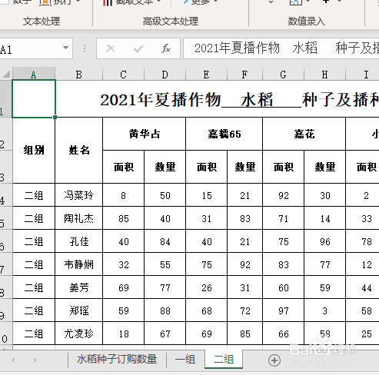This screenshot has width=379, height=375.
Task: Click the cancel X icon in formula bar
Action: (111, 48)
